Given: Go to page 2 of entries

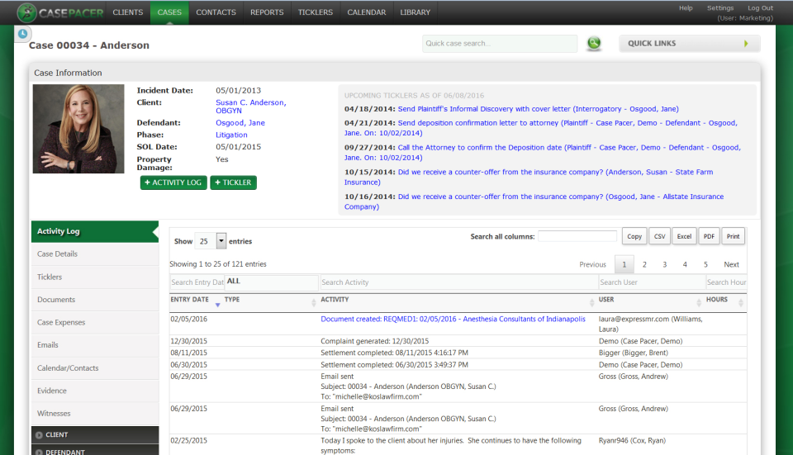Looking at the screenshot, I should pos(644,264).
